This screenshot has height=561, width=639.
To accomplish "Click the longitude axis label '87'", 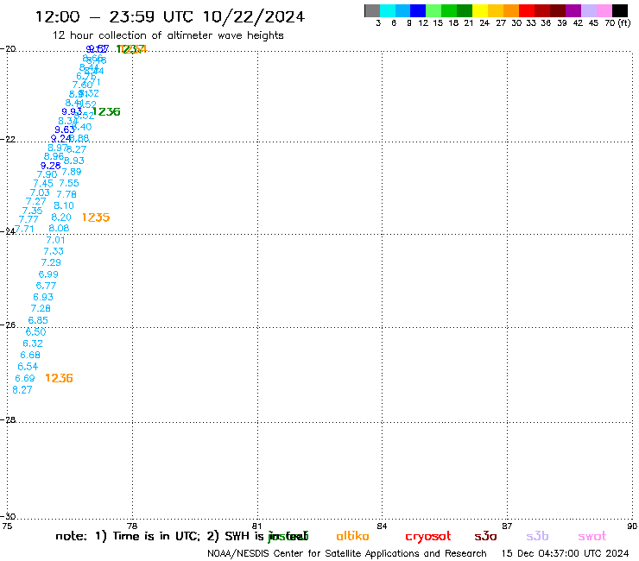I will point(507,526).
